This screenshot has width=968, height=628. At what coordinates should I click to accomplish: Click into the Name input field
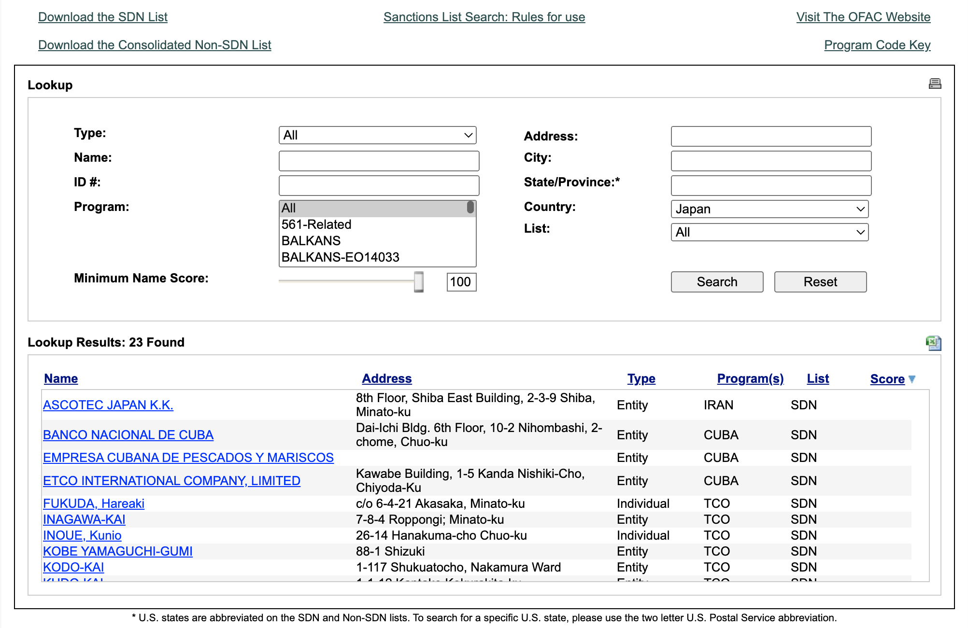(x=379, y=161)
